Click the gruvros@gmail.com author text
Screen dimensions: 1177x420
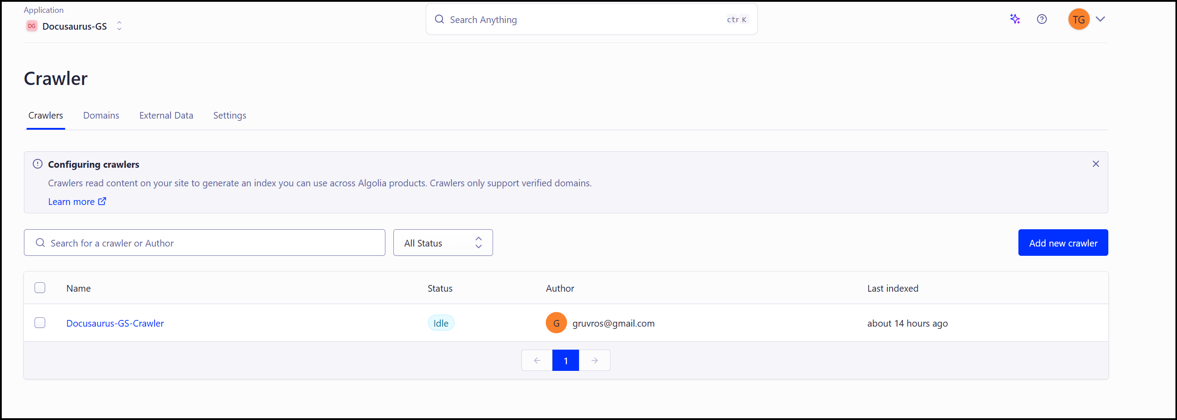pos(613,323)
